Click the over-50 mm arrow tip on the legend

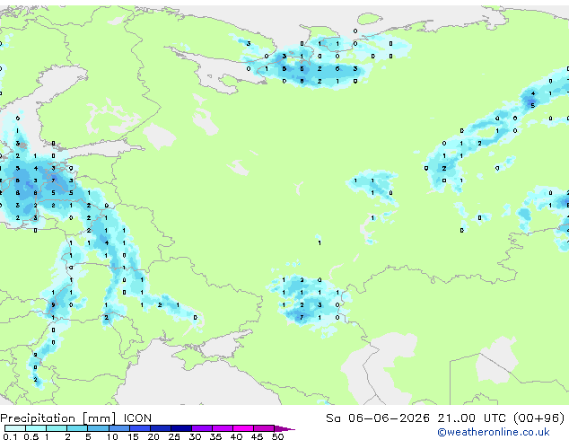[x=284, y=428]
